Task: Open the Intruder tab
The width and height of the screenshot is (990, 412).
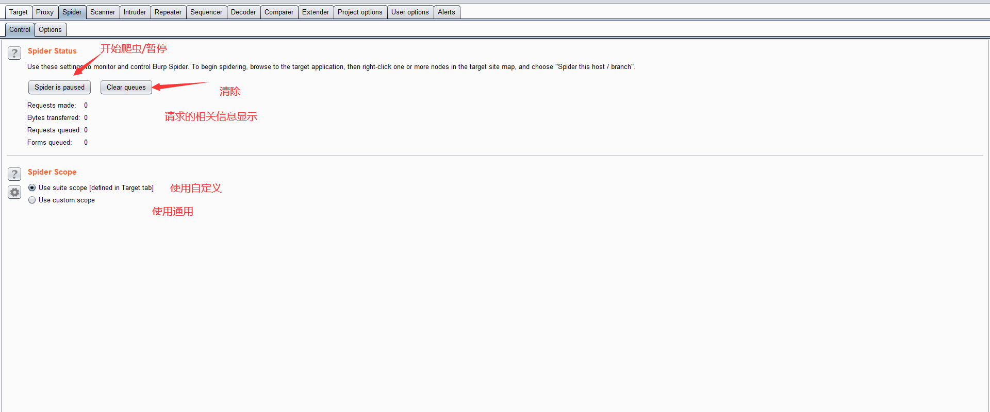Action: 135,12
